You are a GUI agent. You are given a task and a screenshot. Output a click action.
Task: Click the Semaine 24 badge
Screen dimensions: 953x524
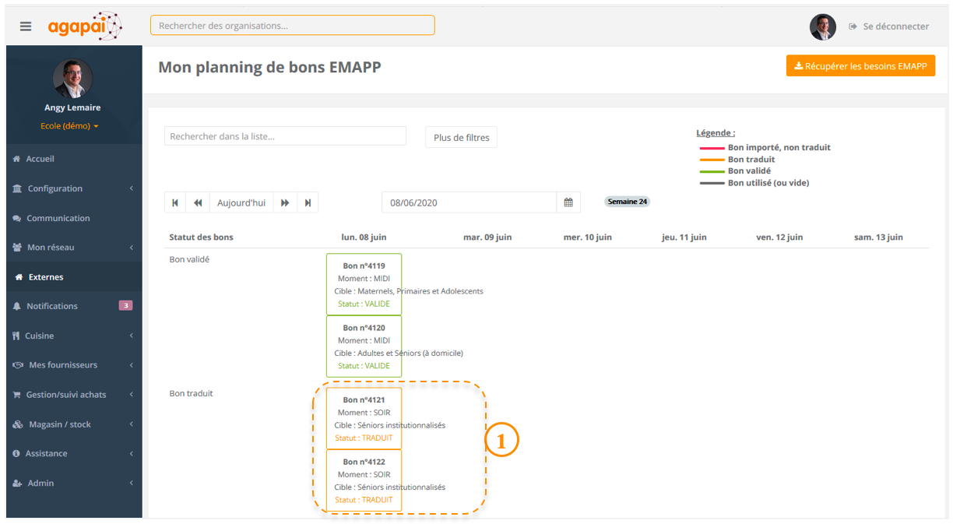point(628,202)
